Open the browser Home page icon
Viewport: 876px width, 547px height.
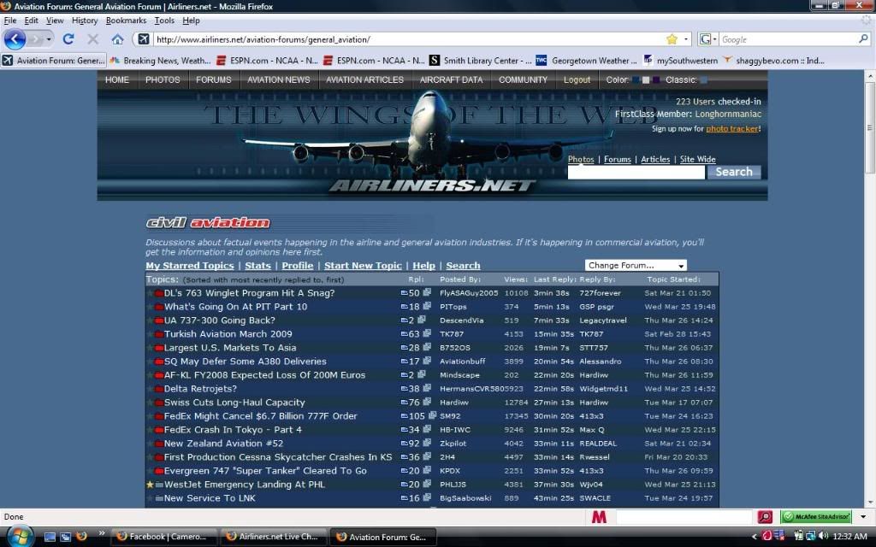[x=117, y=39]
